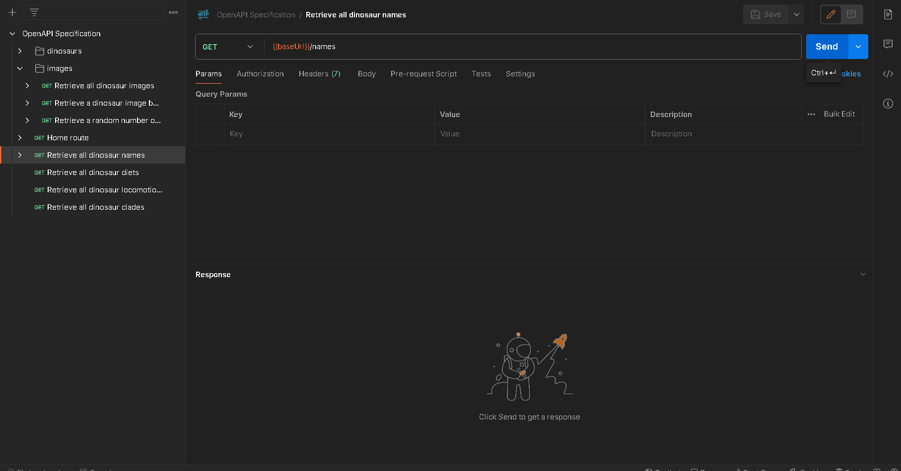901x471 pixels.
Task: Click the Send button
Action: point(827,47)
